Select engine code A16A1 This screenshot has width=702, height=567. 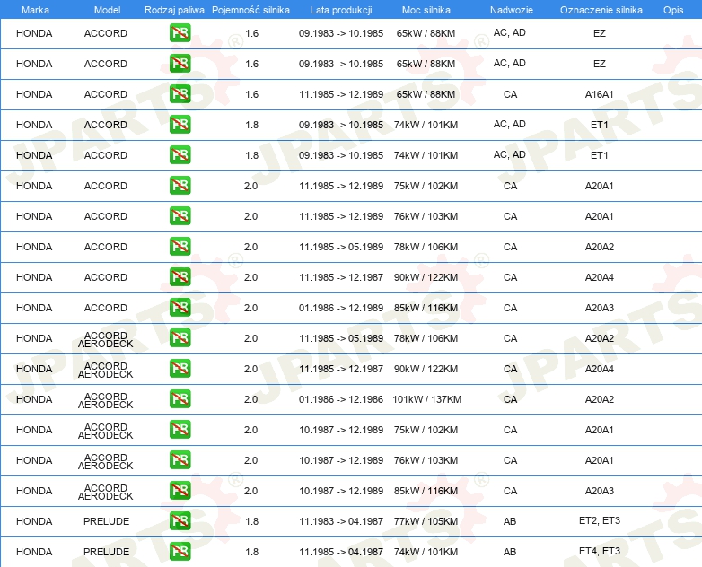(x=599, y=94)
